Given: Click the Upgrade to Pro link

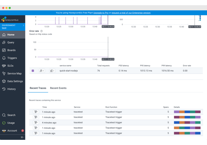Looking at the screenshot, I should click(x=101, y=13).
